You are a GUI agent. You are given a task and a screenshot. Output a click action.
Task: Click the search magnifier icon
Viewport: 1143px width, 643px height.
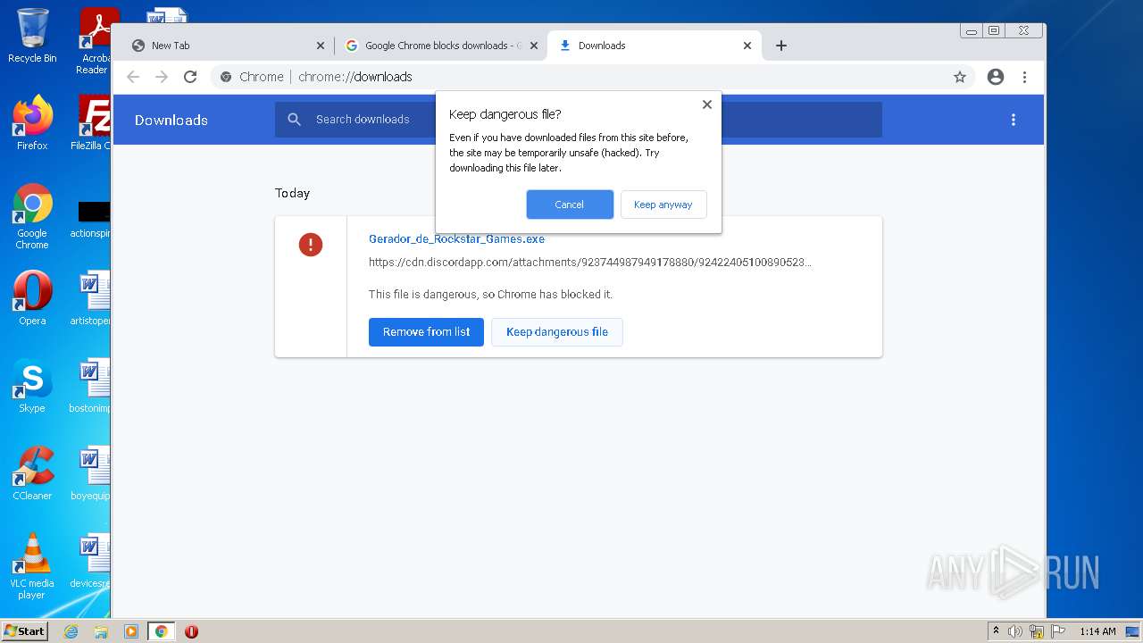pos(294,120)
